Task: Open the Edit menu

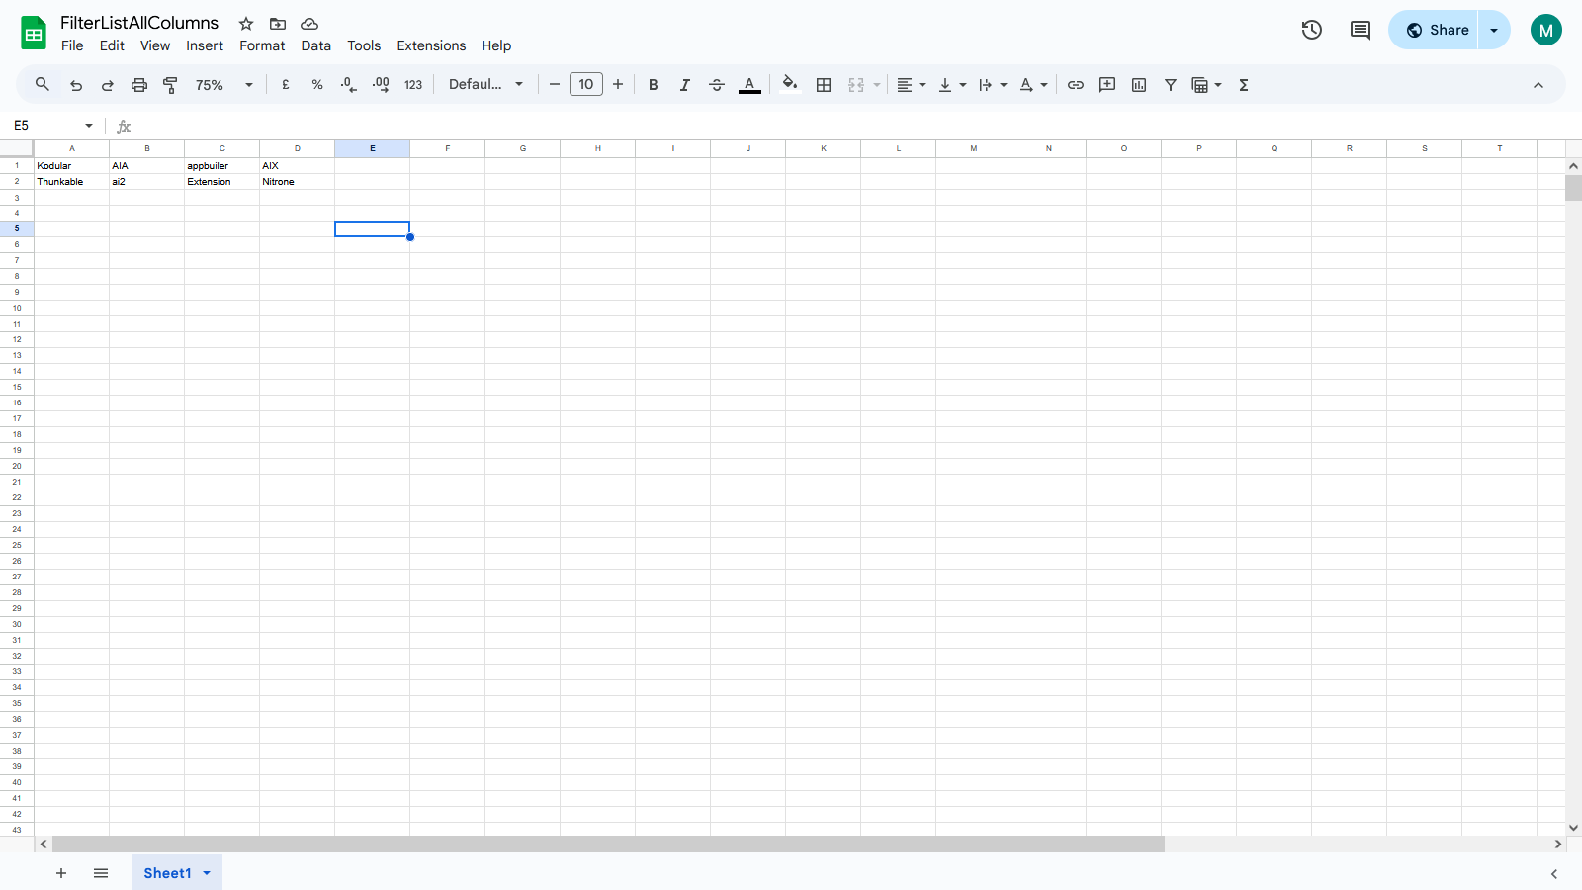Action: [x=112, y=45]
